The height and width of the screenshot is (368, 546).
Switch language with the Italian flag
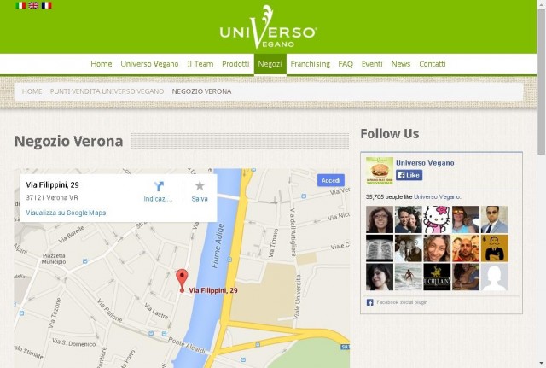[20, 5]
